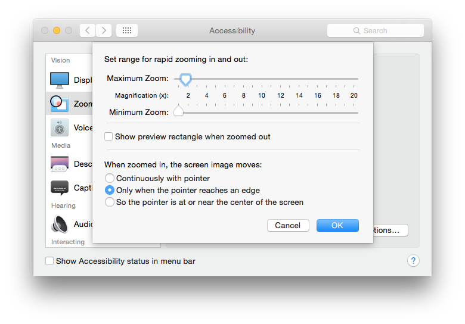The image size is (465, 324).
Task: Select the Display monitor icon in sidebar
Action: click(x=60, y=80)
